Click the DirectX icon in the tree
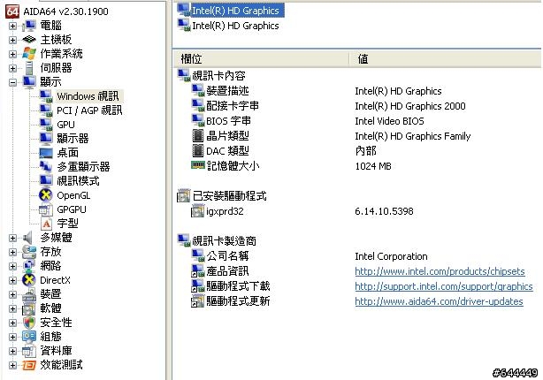 [29, 280]
